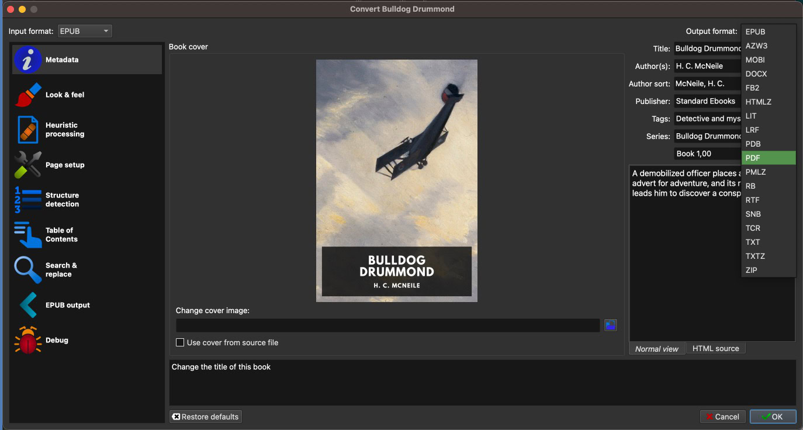This screenshot has width=803, height=430.
Task: Open Structure detection section icon
Action: point(27,200)
